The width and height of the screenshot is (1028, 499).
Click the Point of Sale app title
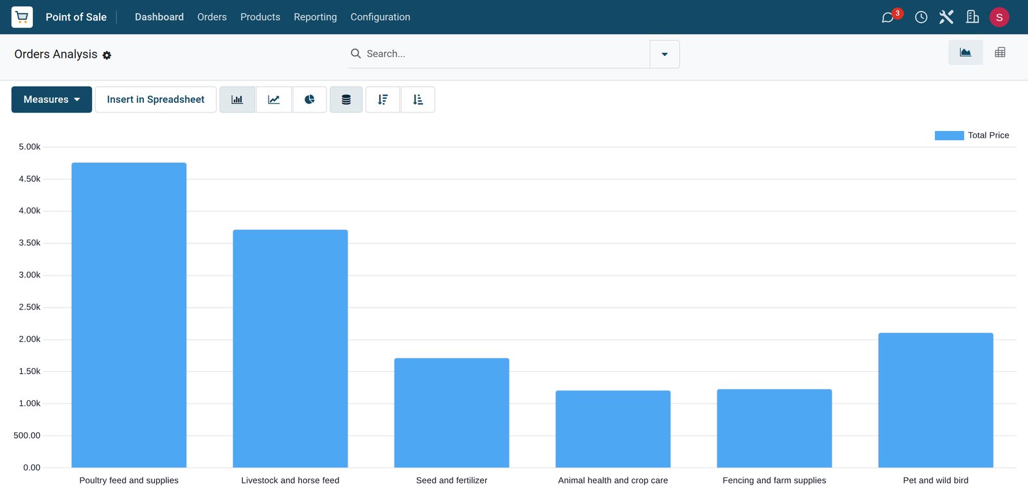pyautogui.click(x=76, y=17)
